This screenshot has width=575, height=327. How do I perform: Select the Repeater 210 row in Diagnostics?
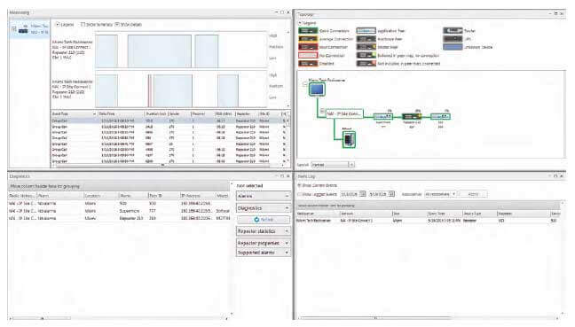coord(119,218)
